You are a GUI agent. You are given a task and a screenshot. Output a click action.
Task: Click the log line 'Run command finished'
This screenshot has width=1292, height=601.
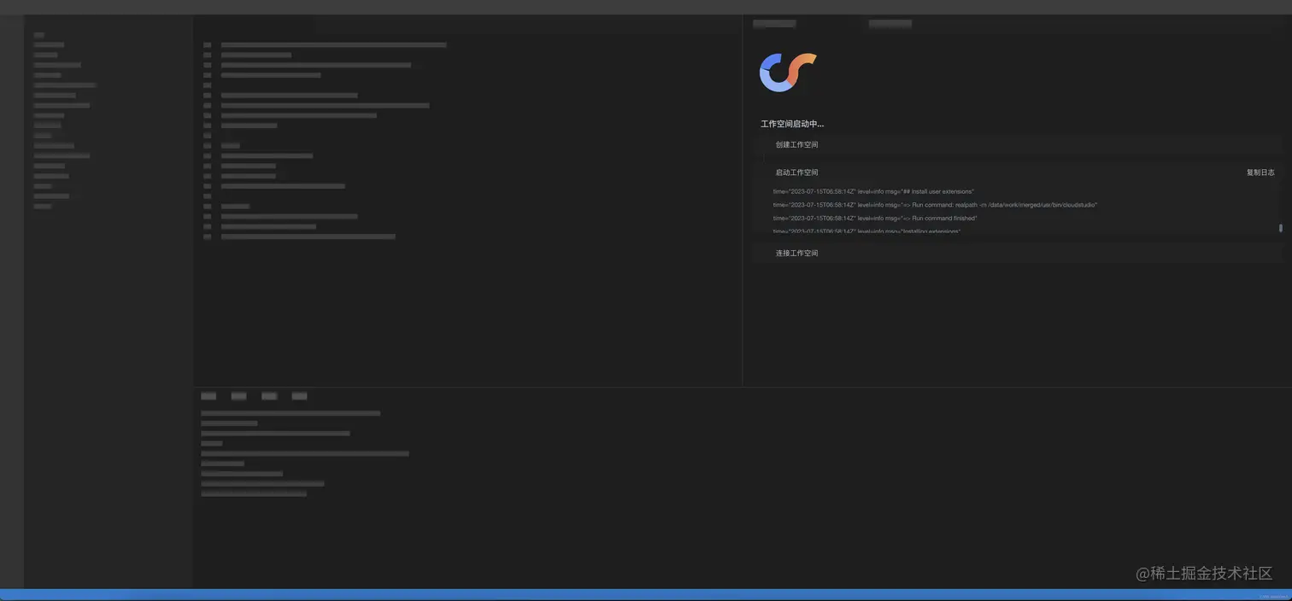pos(875,219)
